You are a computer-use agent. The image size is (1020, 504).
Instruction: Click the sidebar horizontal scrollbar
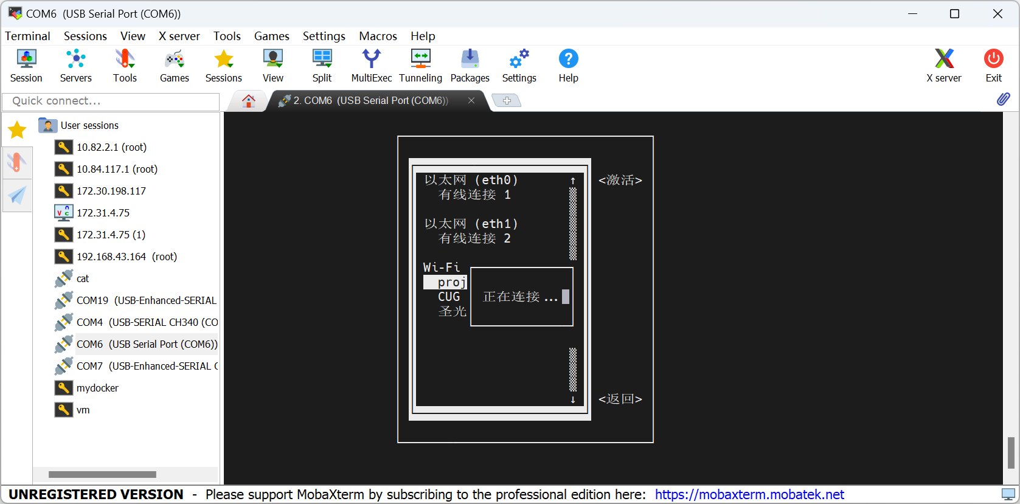point(102,474)
